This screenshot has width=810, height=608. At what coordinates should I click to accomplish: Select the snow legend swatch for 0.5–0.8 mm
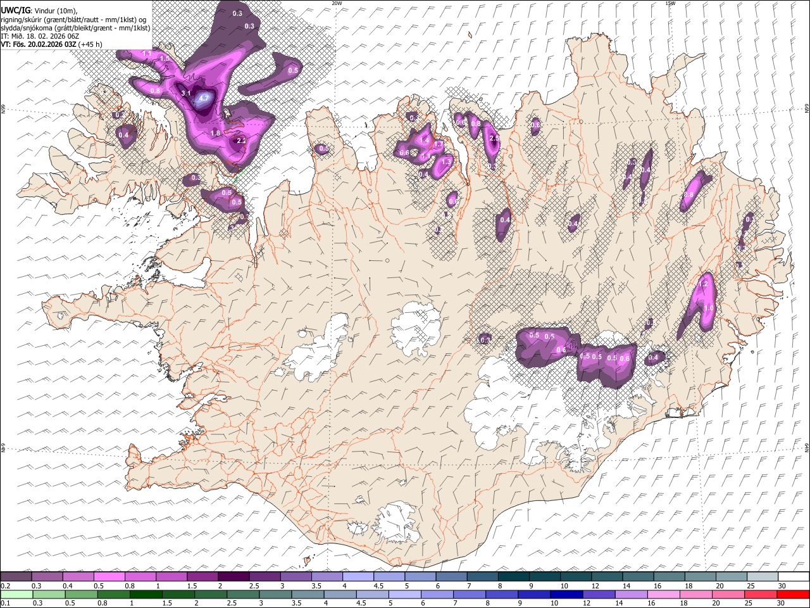tap(109, 577)
